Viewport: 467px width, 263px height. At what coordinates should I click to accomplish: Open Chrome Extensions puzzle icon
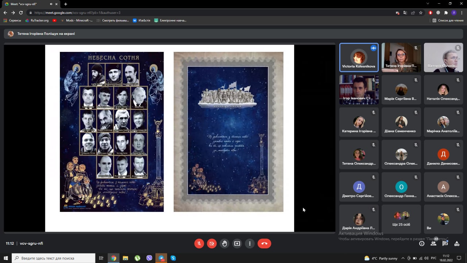(446, 12)
